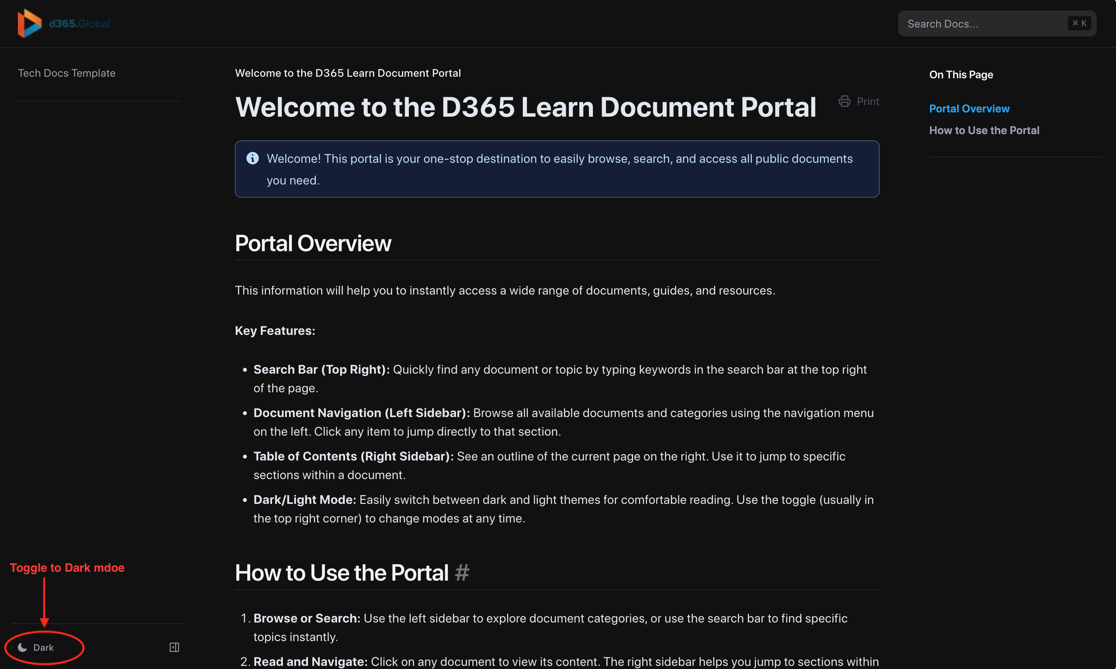The width and height of the screenshot is (1116, 669).
Task: Click the Read and Navigate: step text
Action: coord(310,662)
